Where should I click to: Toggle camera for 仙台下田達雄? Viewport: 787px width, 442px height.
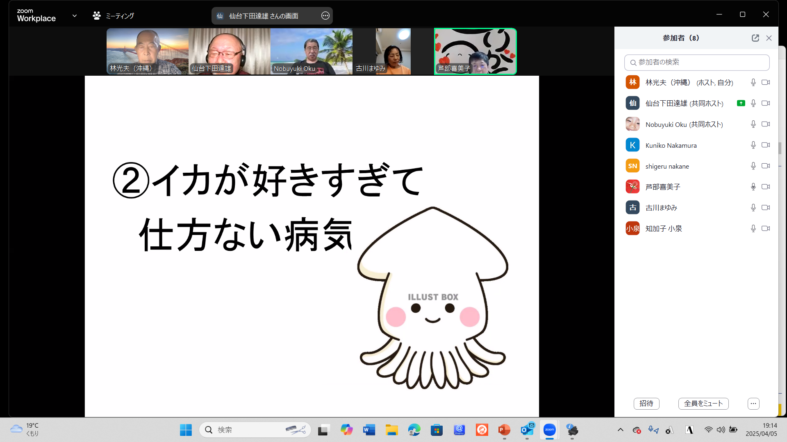[x=766, y=103]
